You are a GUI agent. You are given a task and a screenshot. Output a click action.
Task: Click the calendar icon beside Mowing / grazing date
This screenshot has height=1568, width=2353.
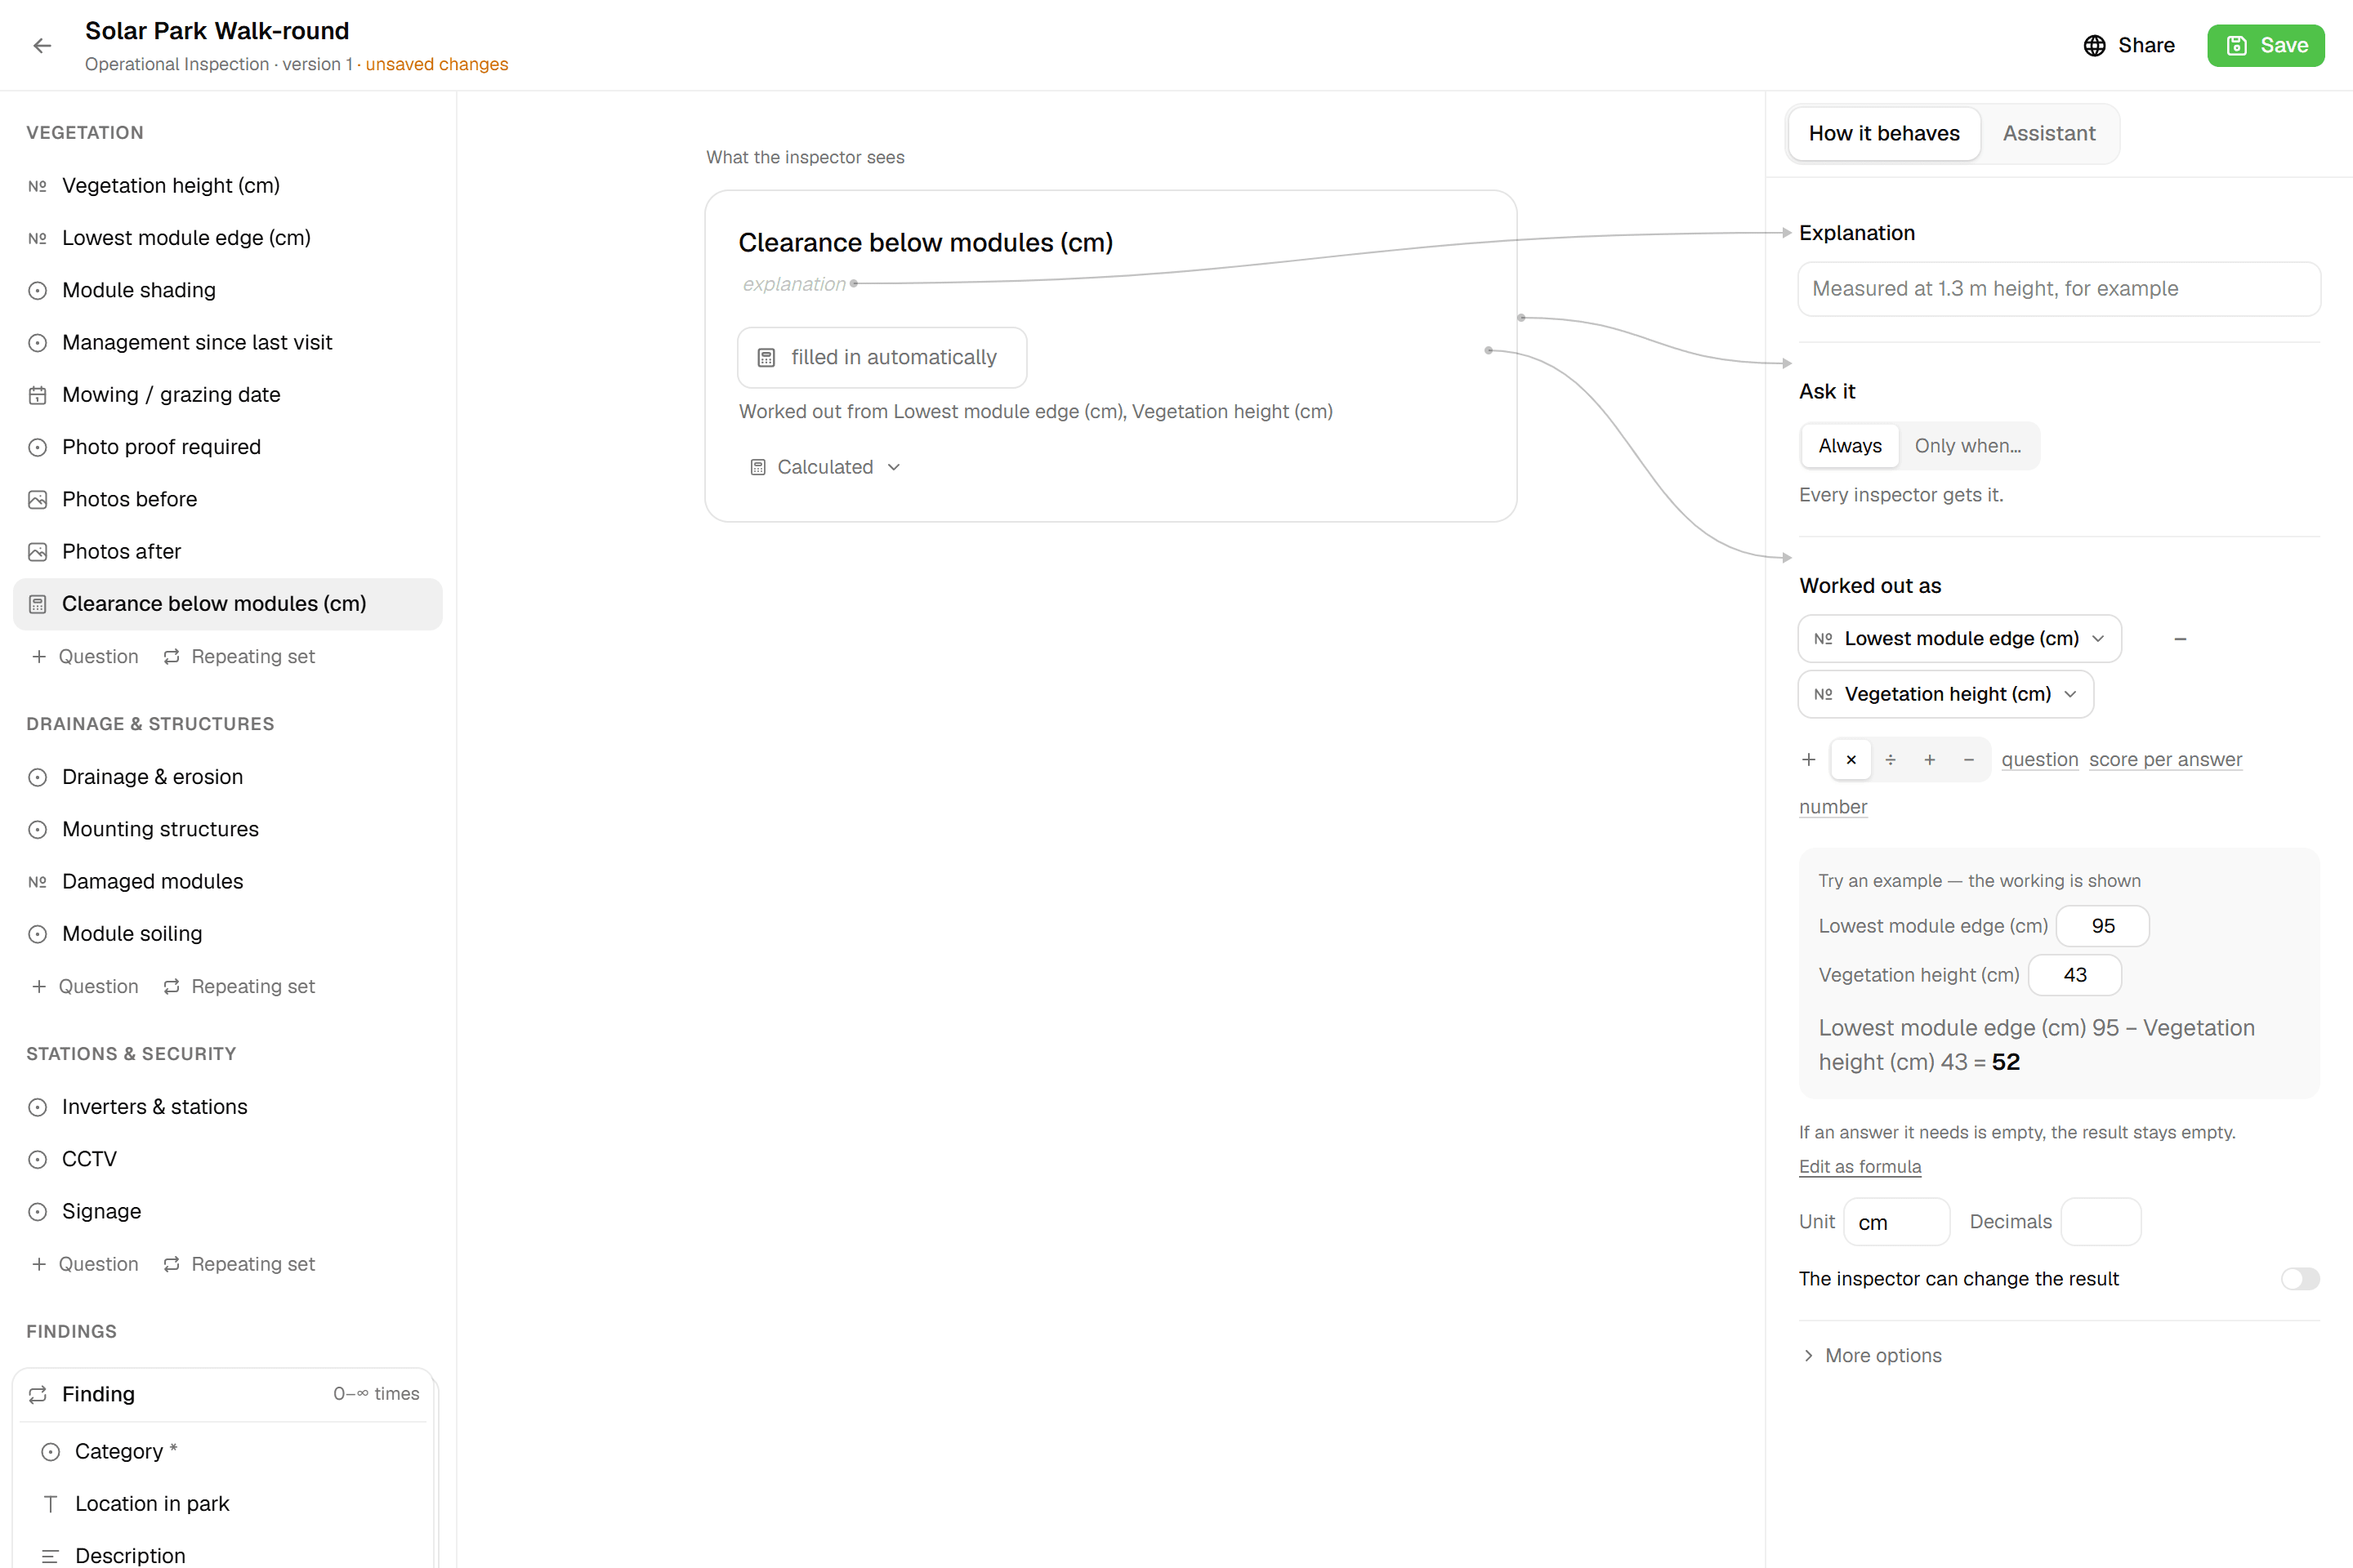38,395
